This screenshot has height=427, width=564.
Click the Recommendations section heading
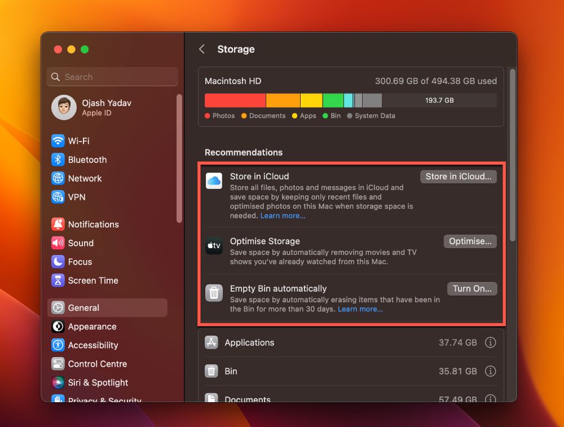(244, 152)
